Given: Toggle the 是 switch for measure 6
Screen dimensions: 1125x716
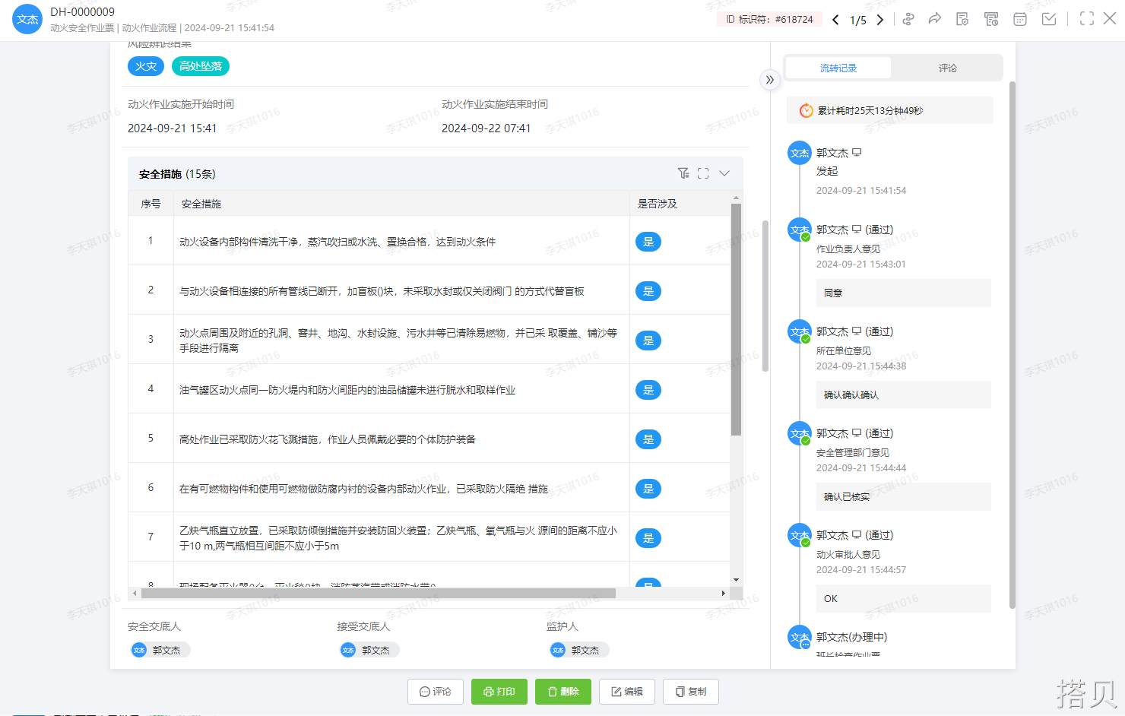Looking at the screenshot, I should (x=648, y=489).
